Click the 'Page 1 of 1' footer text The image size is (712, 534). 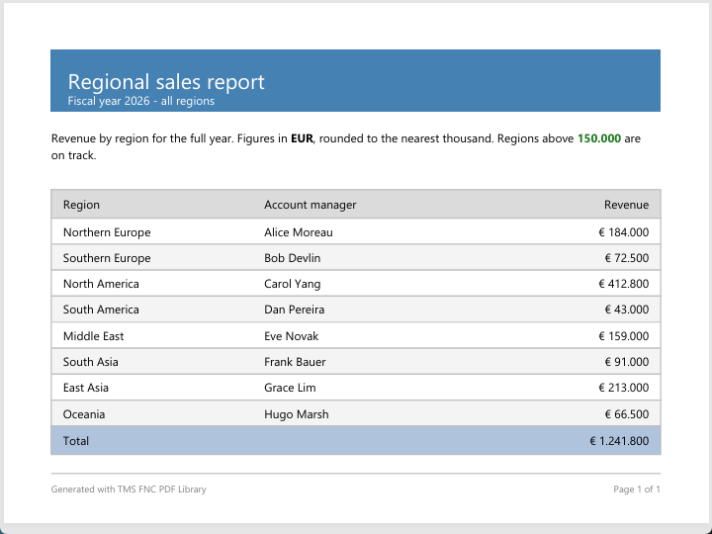(x=637, y=489)
